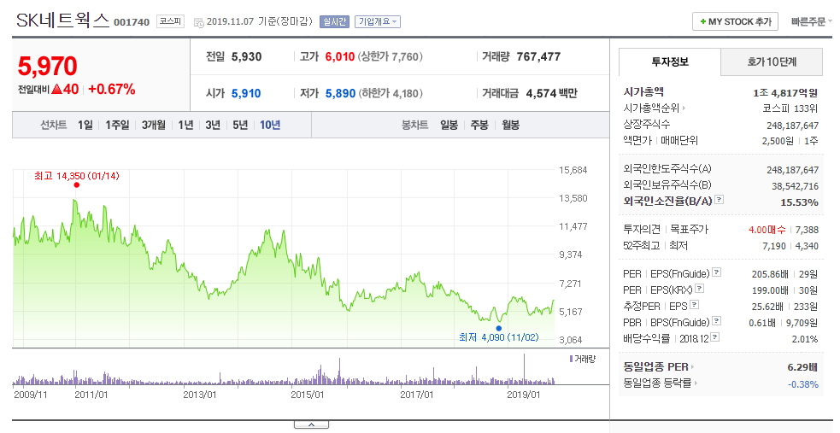Click the 동일업종 PER value 6.29배
The height and width of the screenshot is (433, 840).
click(802, 367)
